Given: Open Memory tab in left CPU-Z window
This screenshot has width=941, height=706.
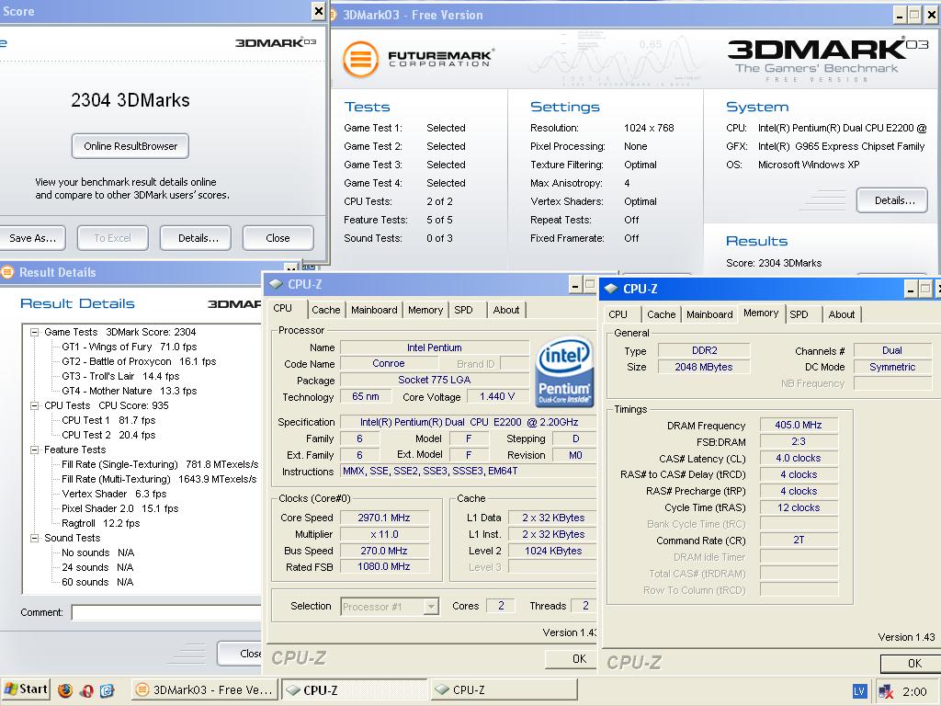Looking at the screenshot, I should [x=425, y=310].
